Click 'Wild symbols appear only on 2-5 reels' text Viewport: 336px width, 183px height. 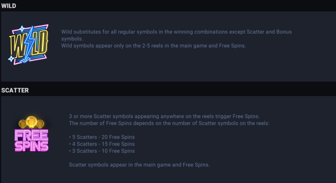153,46
